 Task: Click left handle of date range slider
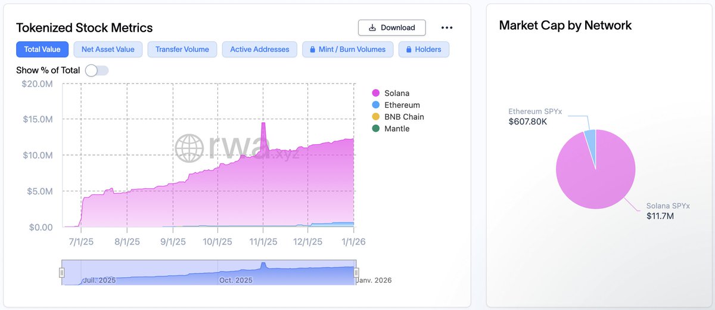(61, 272)
